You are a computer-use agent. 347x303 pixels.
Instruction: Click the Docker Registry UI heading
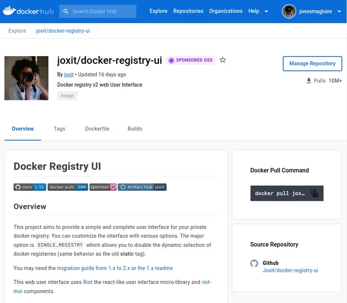(57, 166)
